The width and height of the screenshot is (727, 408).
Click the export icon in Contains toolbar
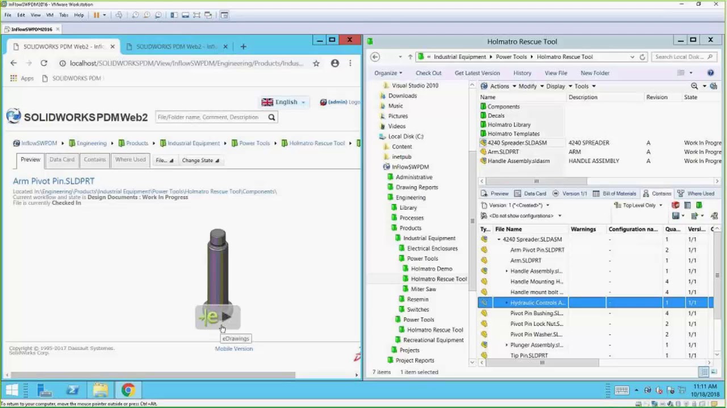(x=695, y=216)
